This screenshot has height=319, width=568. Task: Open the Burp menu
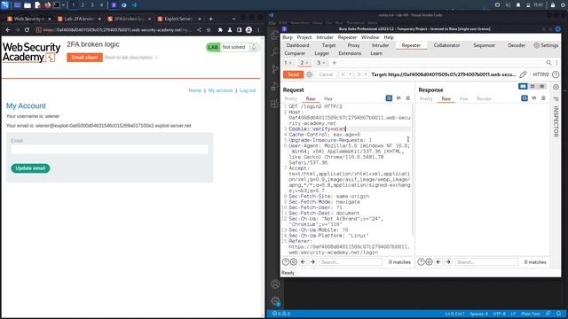[x=288, y=37]
